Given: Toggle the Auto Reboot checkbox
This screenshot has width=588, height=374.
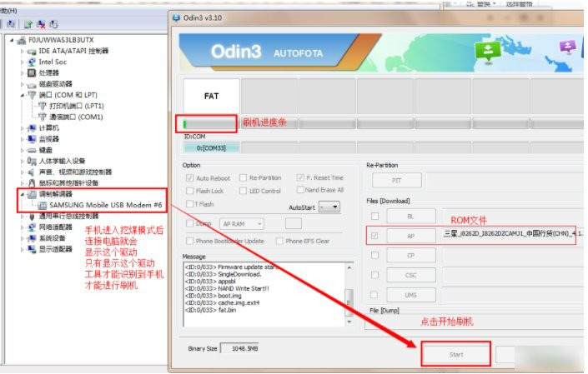Looking at the screenshot, I should 191,177.
